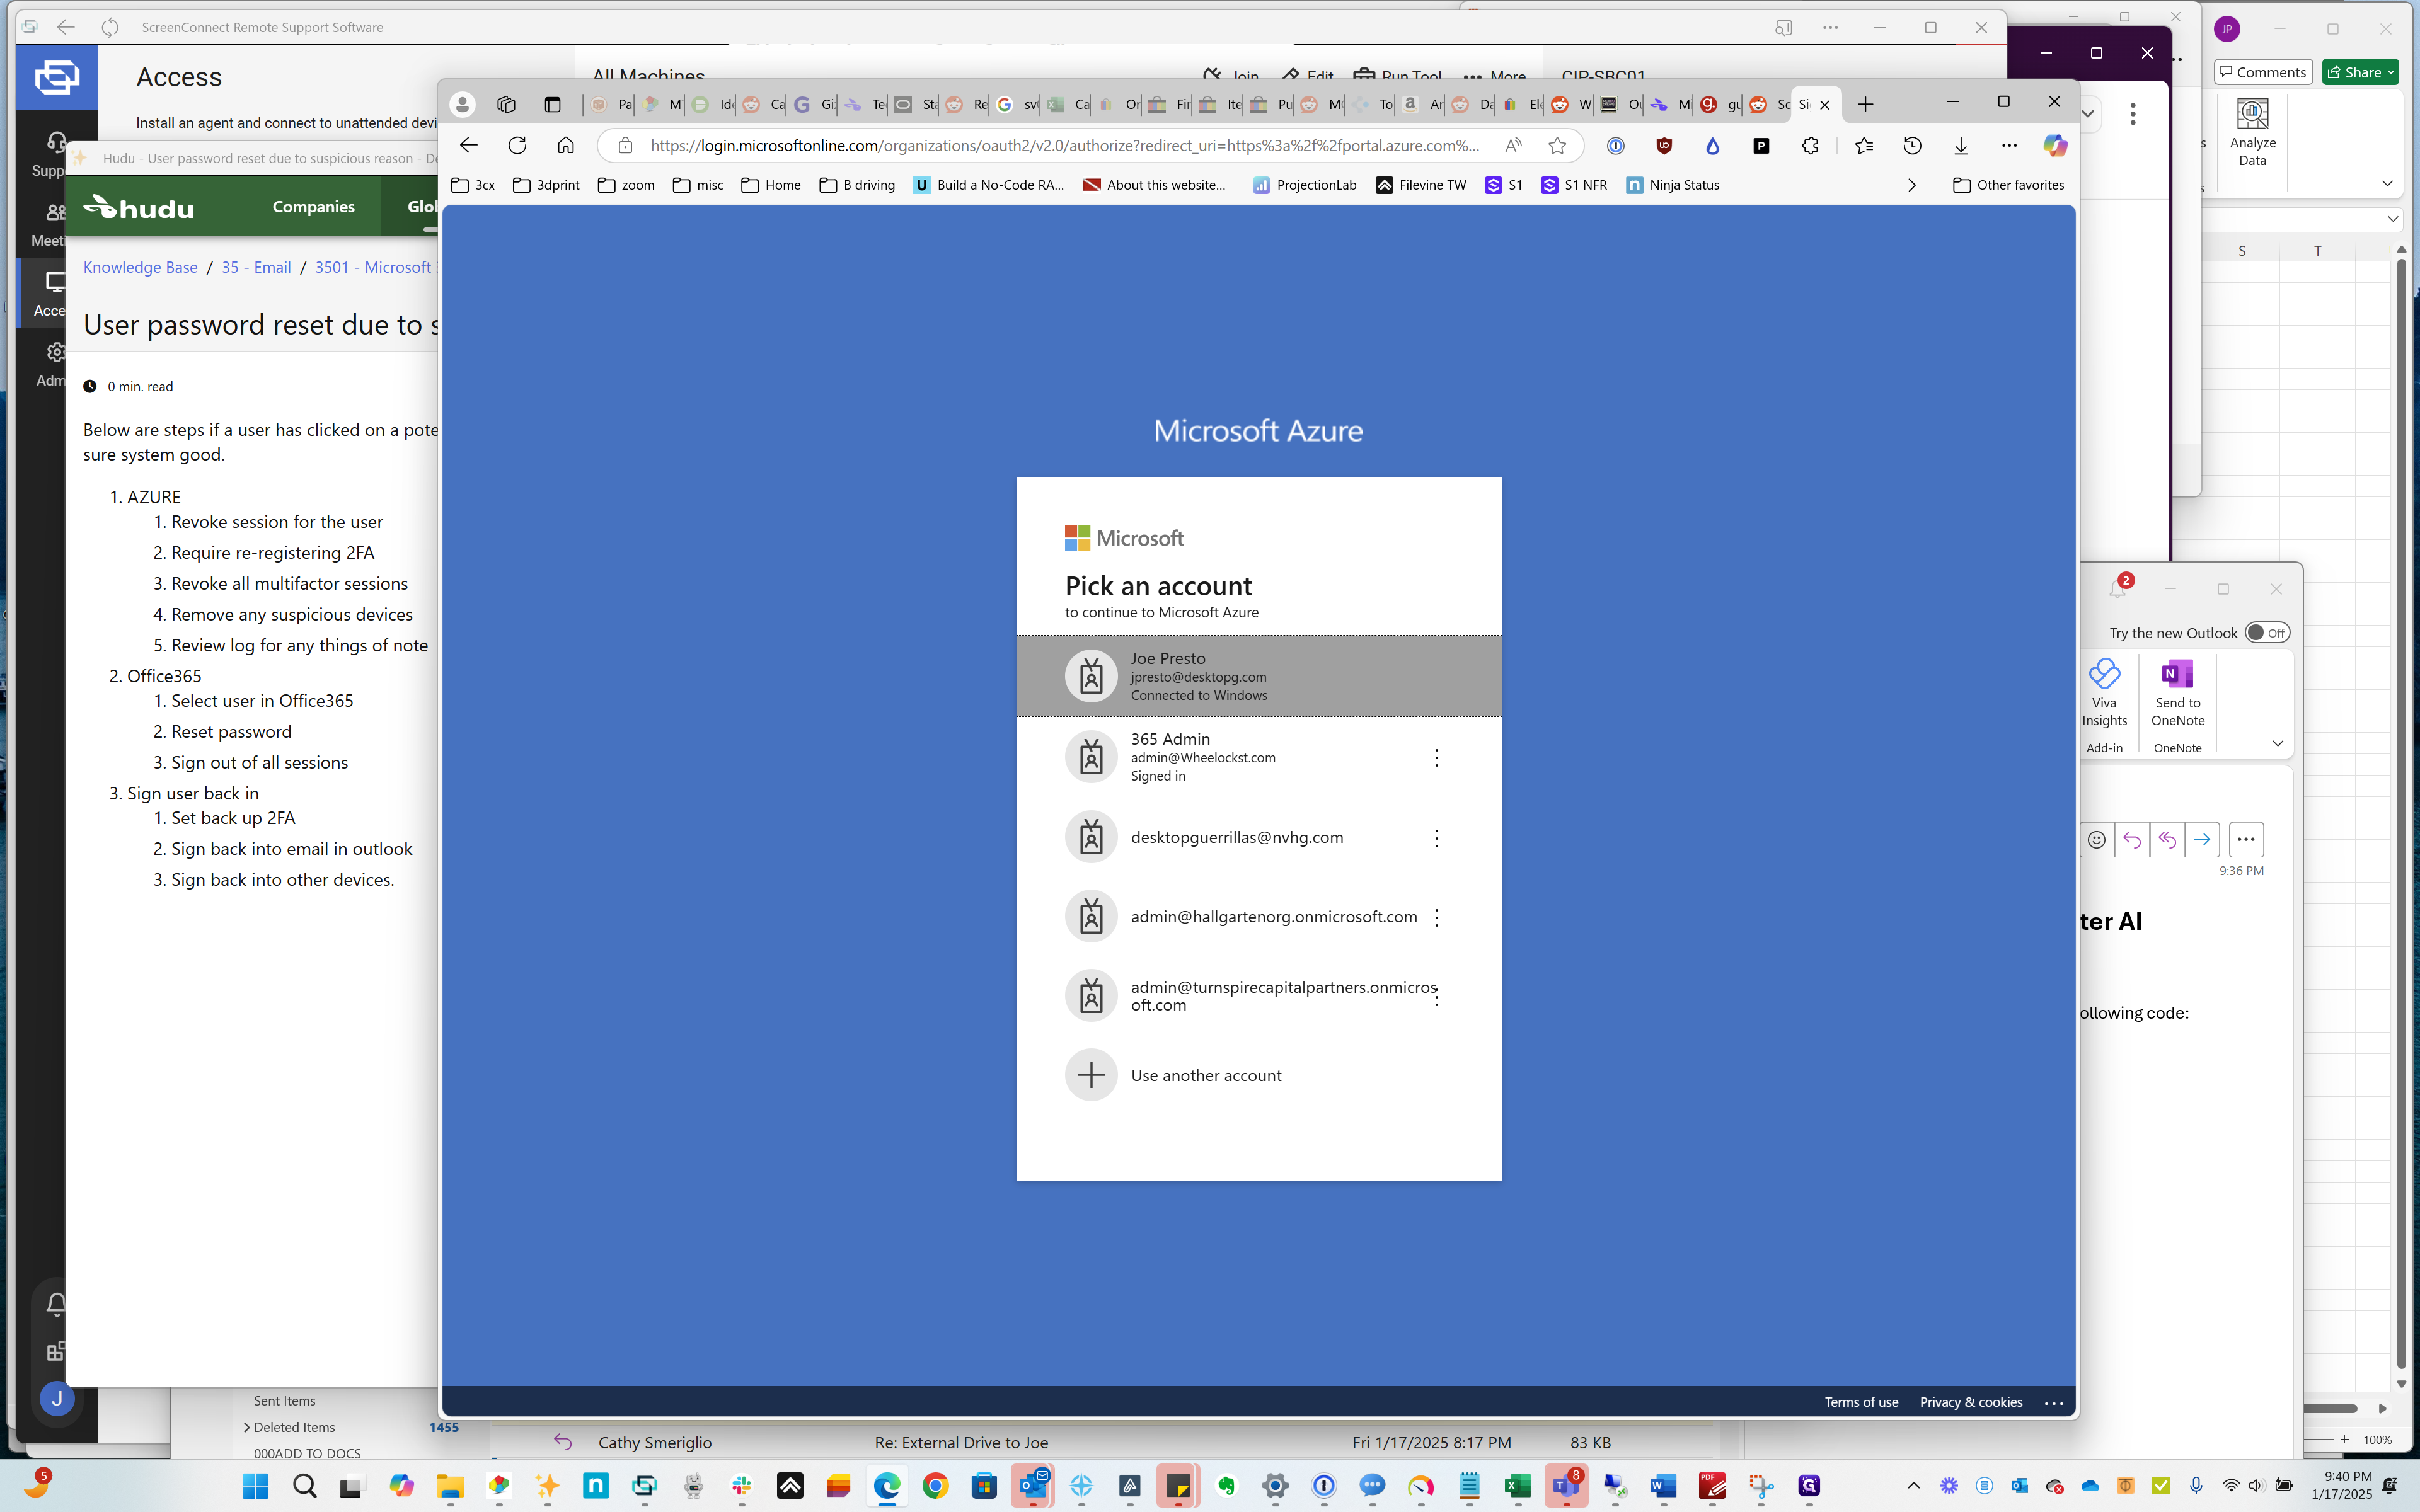
Task: Open the browser Extensions puzzle icon
Action: coord(1810,146)
